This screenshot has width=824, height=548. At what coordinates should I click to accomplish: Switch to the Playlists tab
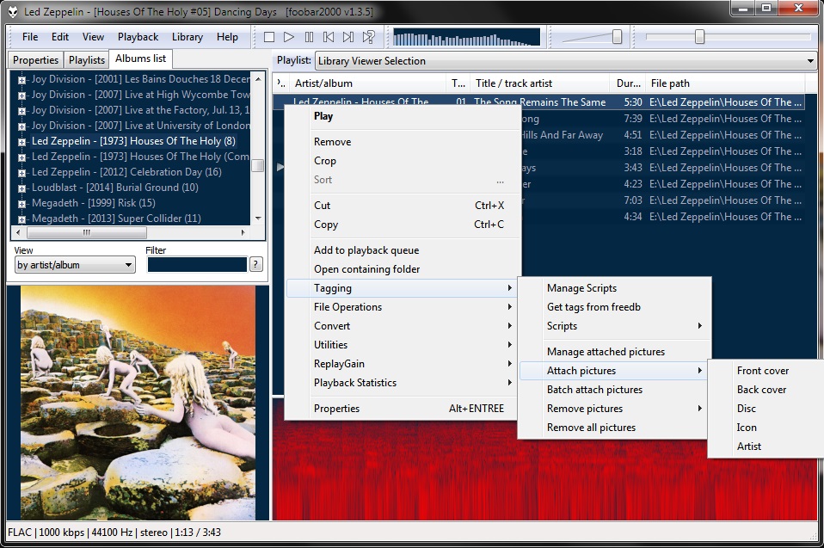tap(87, 60)
